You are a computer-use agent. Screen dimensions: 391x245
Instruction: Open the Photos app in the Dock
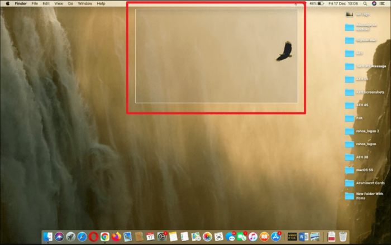click(x=207, y=237)
